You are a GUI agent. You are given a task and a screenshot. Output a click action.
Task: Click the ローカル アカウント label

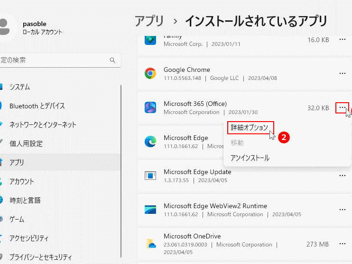coord(42,32)
